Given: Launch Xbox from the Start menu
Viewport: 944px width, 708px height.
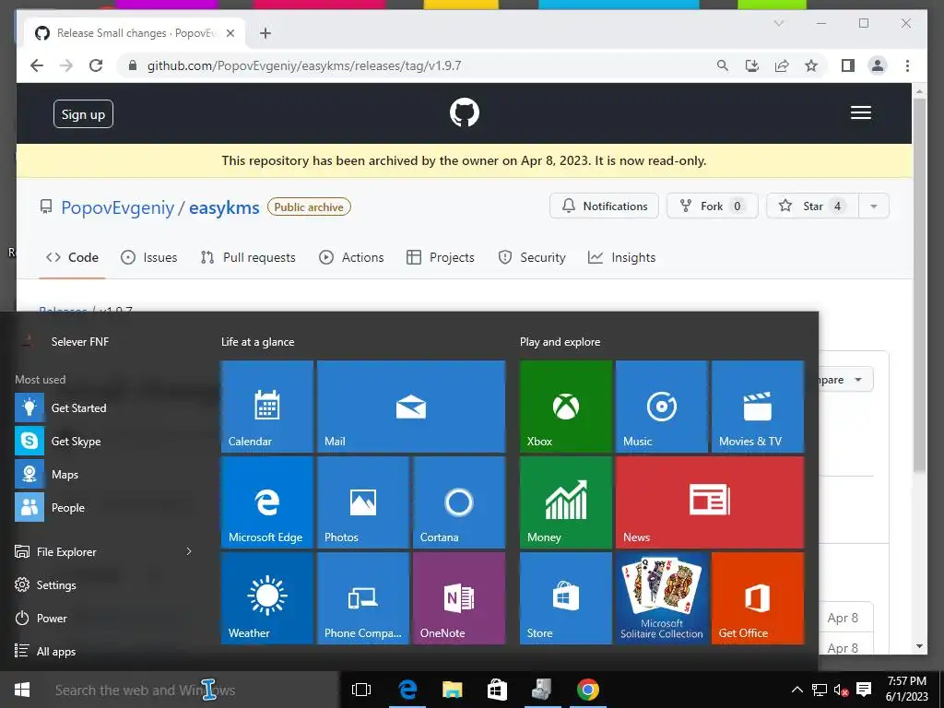Looking at the screenshot, I should tap(566, 407).
